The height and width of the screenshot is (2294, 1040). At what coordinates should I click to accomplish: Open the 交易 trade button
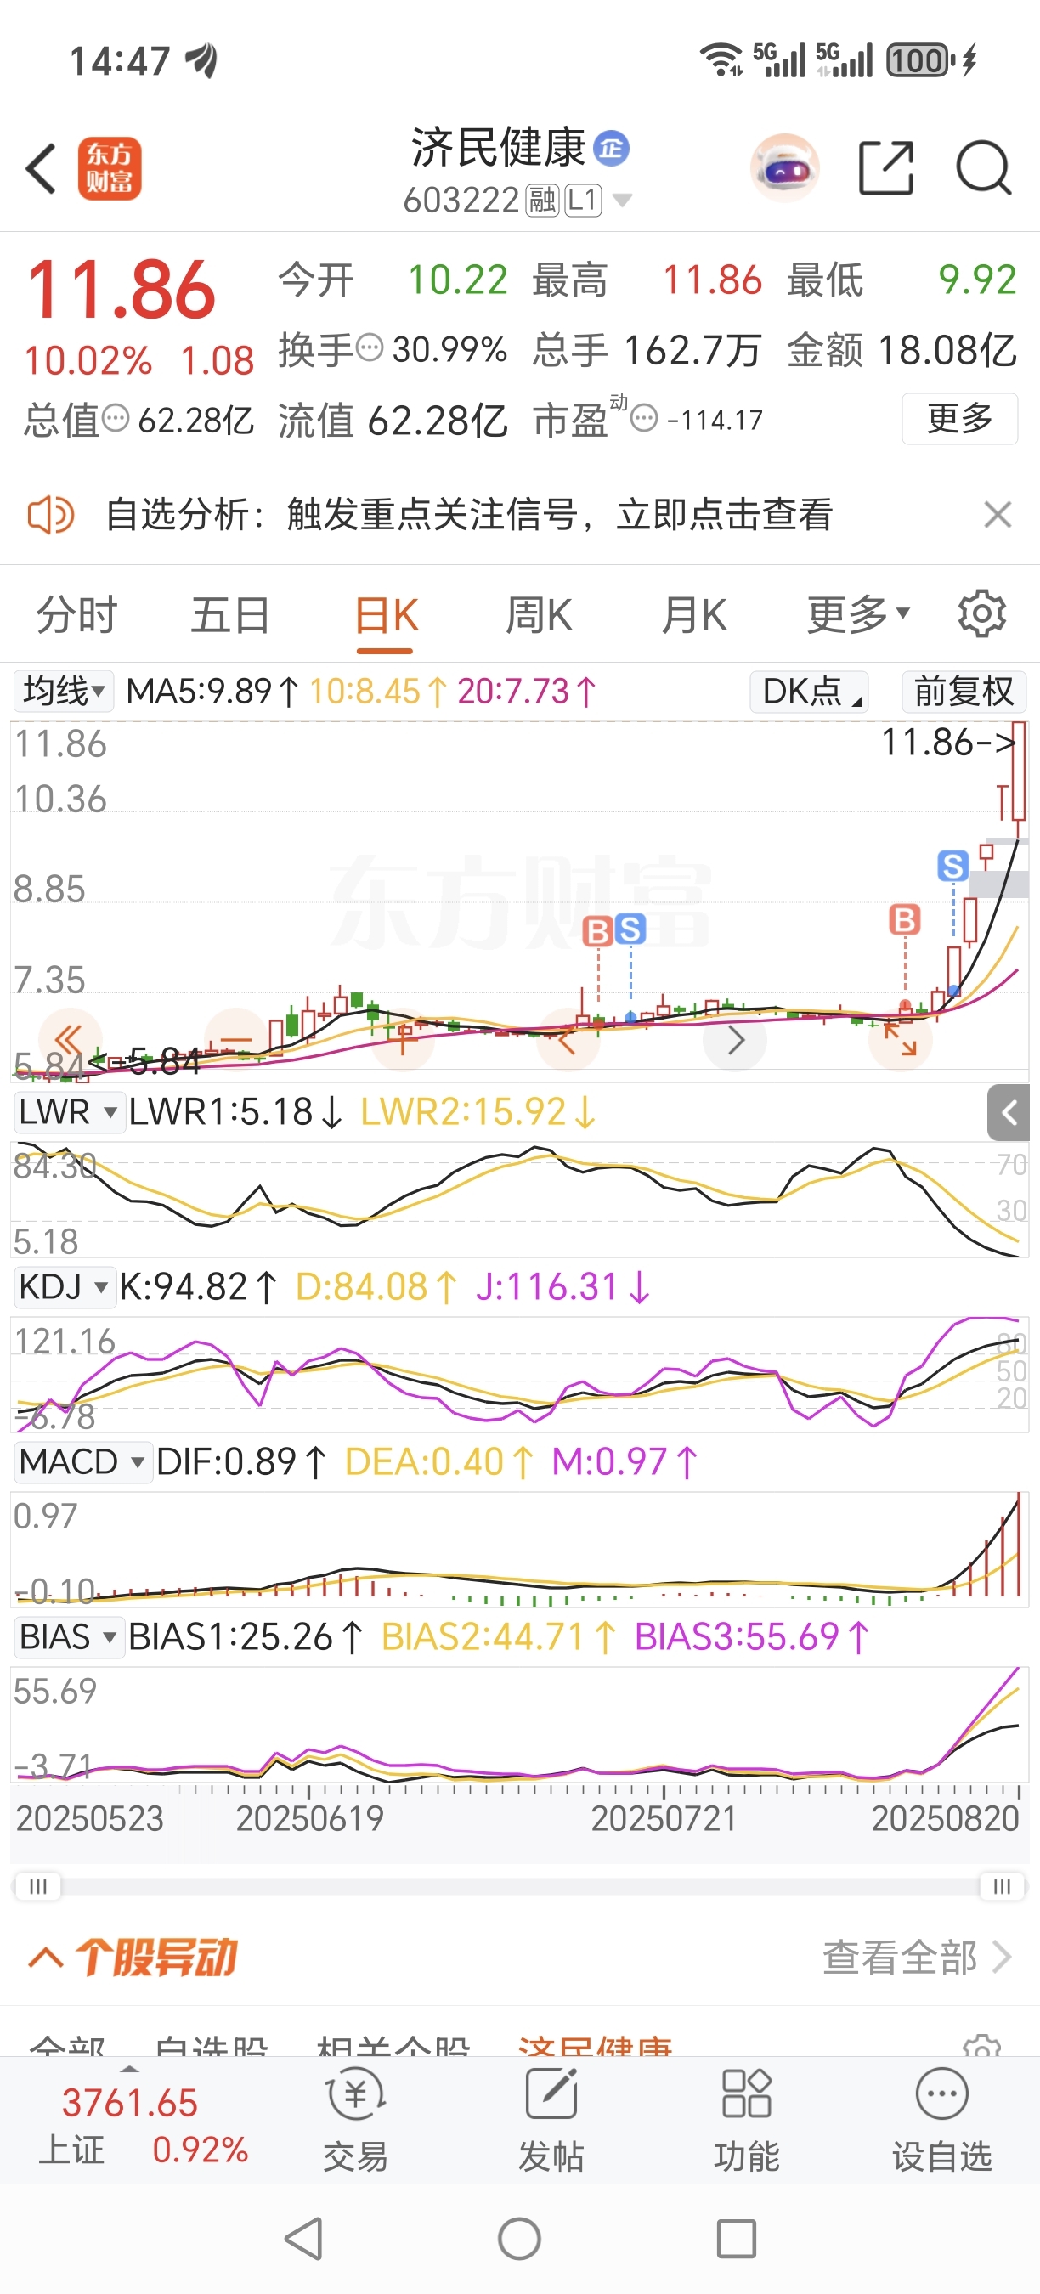355,2122
